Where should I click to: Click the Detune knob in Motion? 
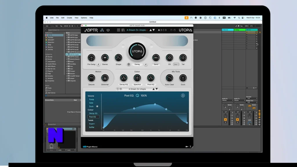coord(91,78)
